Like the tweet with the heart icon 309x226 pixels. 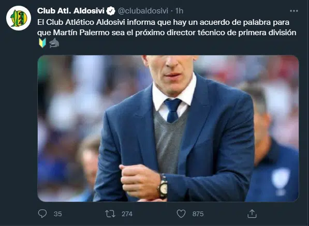(181, 214)
